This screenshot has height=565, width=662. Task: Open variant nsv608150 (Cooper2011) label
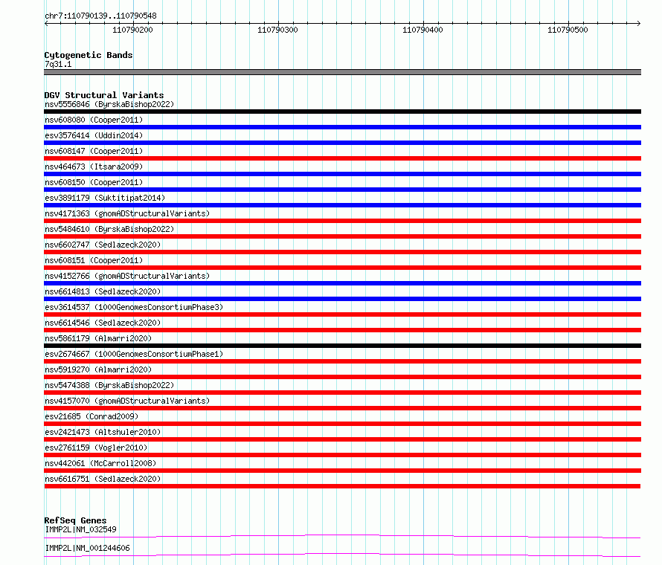(94, 182)
